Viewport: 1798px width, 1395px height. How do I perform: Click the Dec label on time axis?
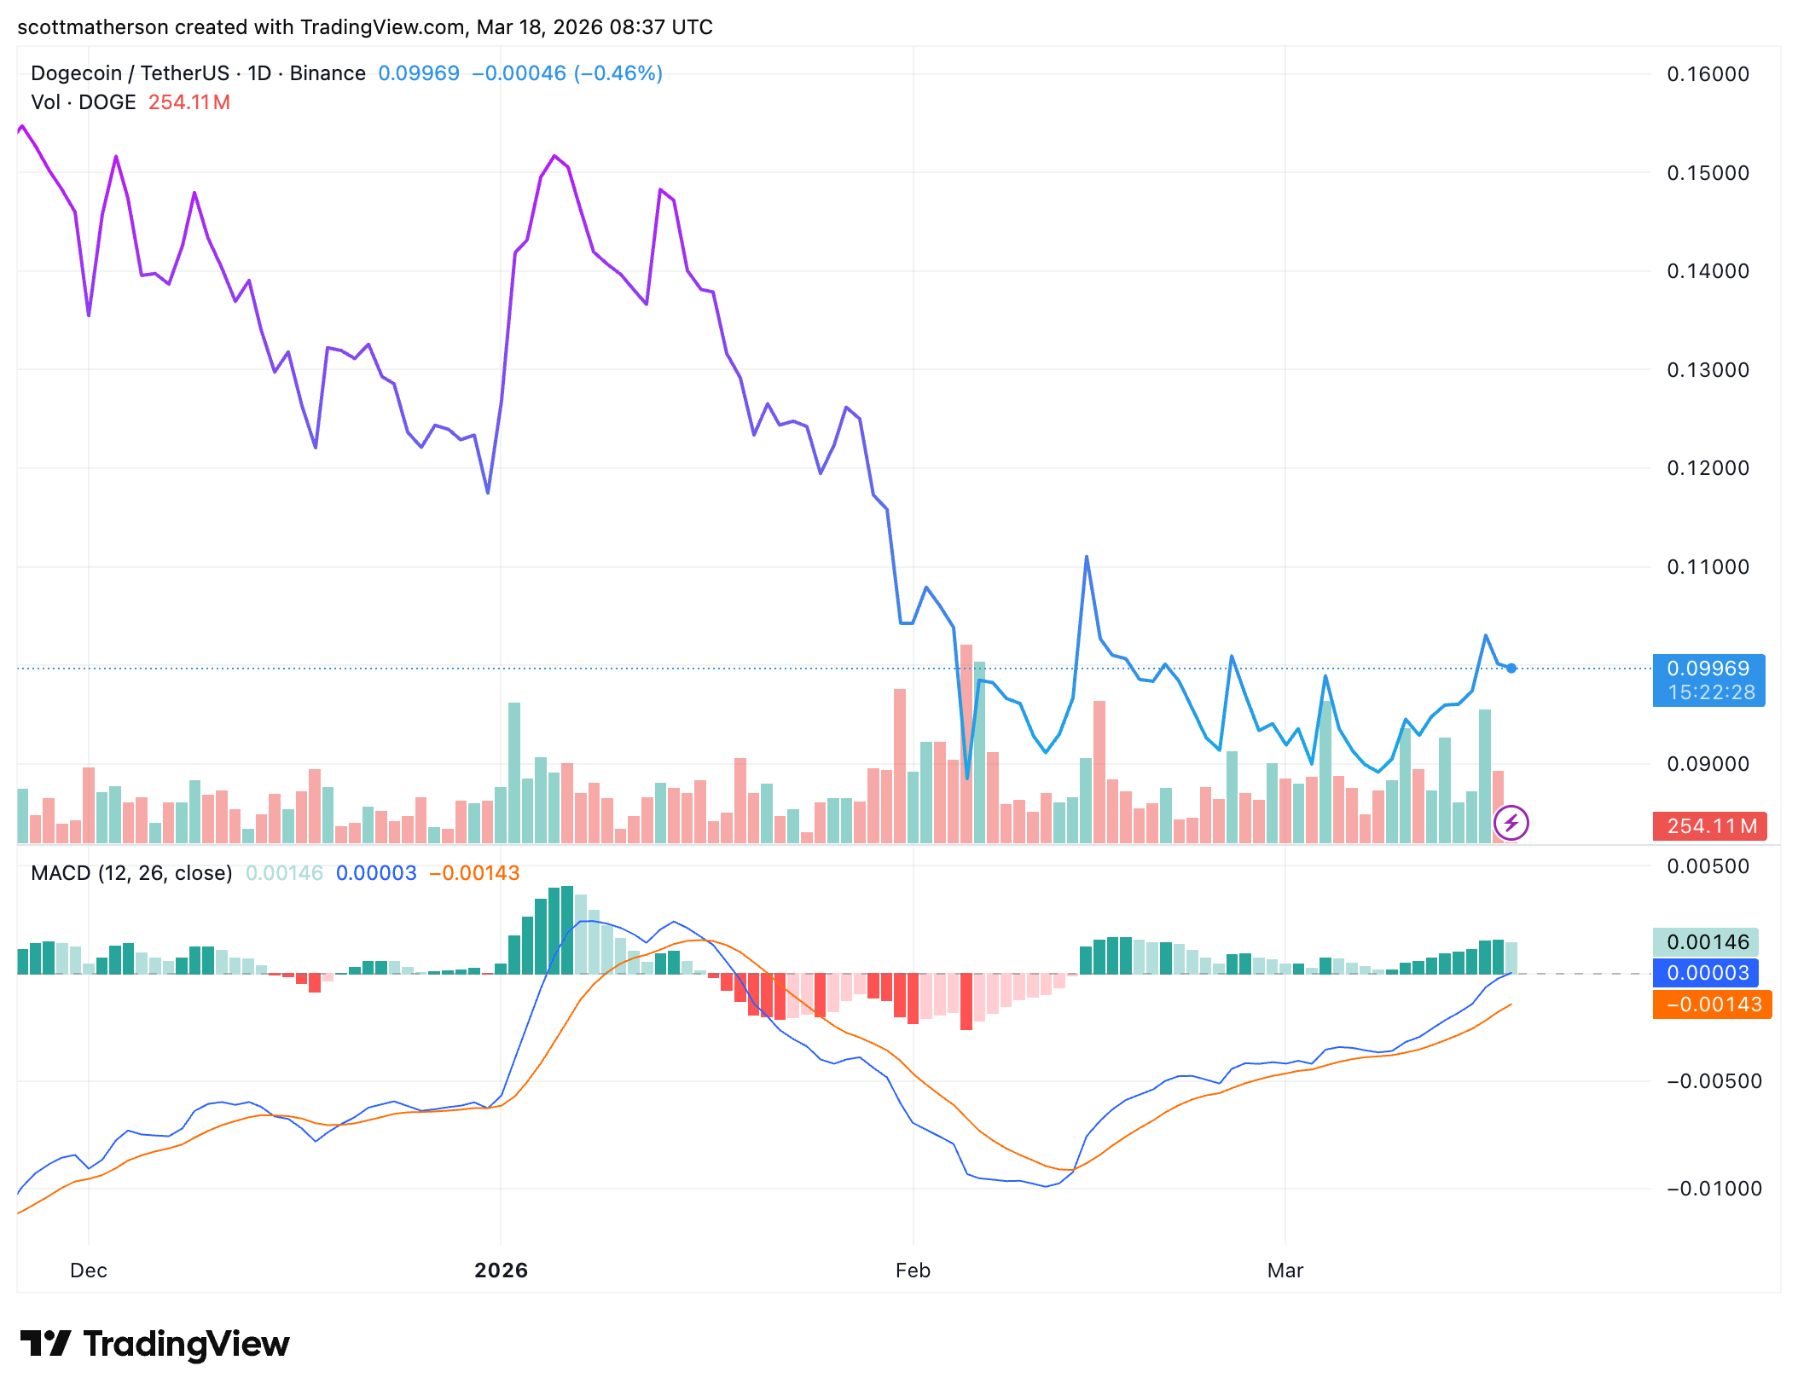[89, 1271]
